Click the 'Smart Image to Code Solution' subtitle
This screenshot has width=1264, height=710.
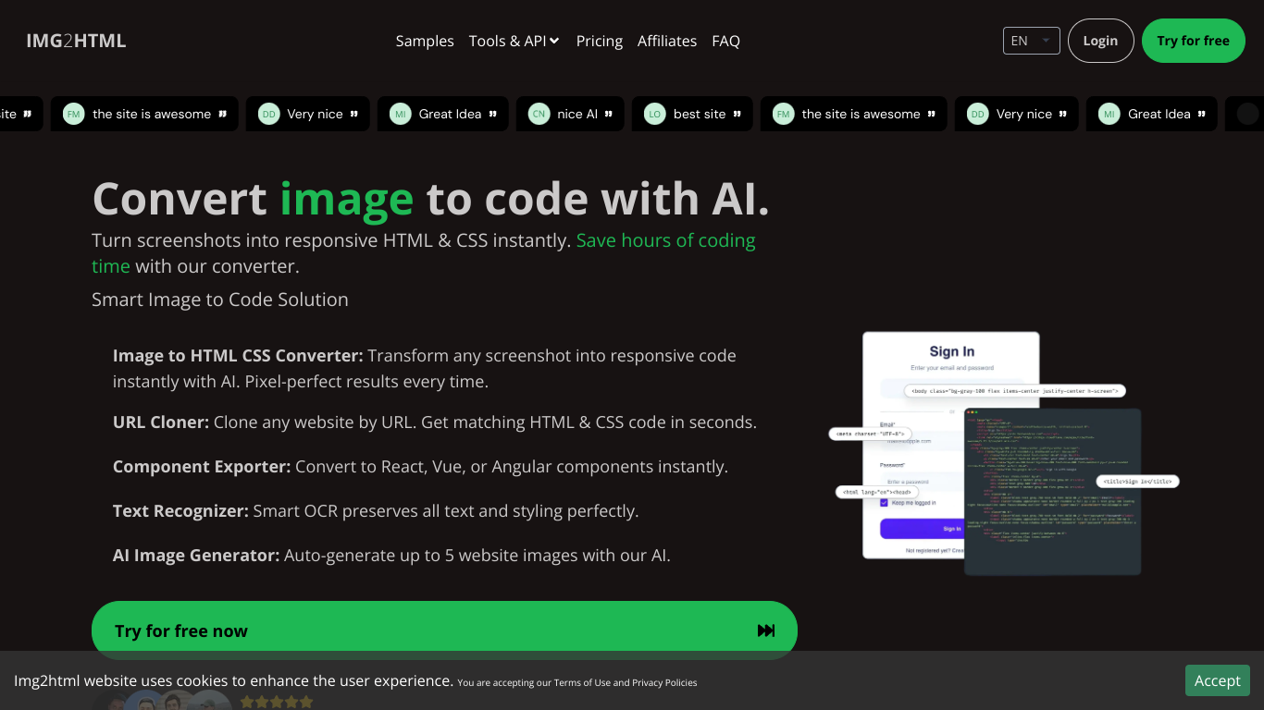[220, 300]
